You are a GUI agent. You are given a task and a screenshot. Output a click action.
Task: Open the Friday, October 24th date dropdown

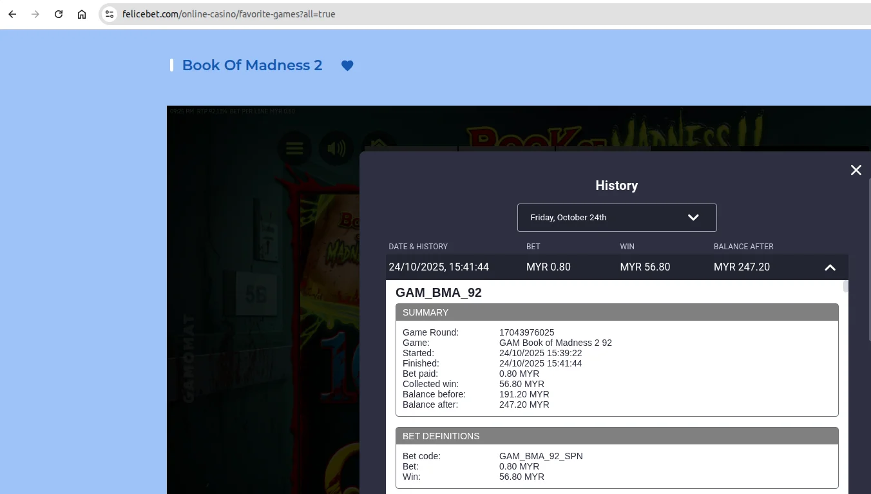click(x=617, y=218)
